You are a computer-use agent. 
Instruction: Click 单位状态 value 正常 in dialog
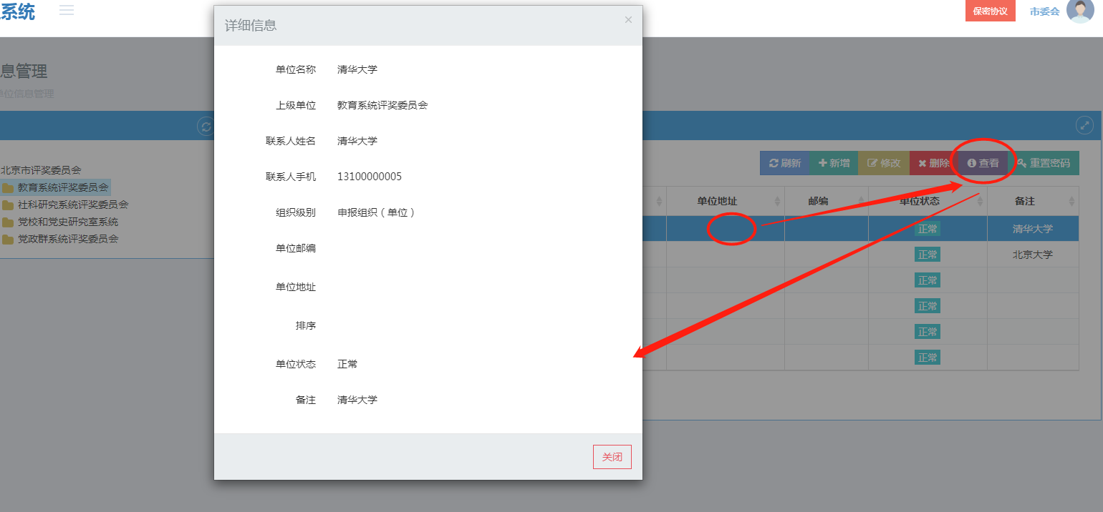coord(347,364)
